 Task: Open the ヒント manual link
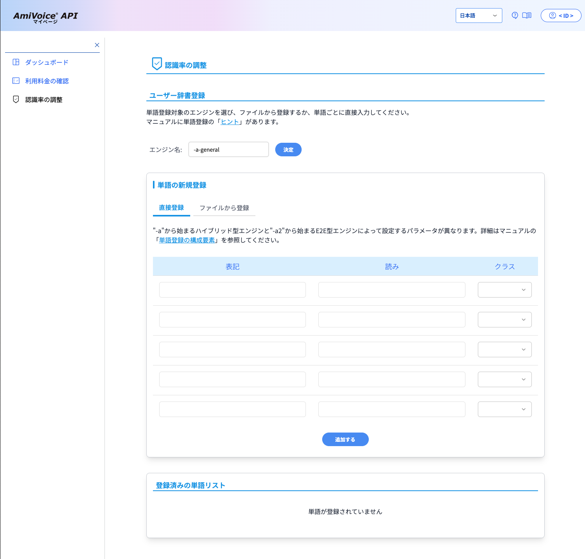[x=230, y=122]
